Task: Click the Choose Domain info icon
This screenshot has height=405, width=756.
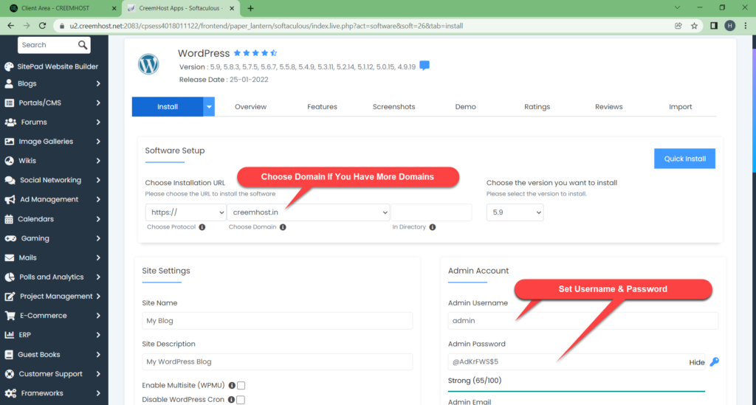Action: (283, 226)
